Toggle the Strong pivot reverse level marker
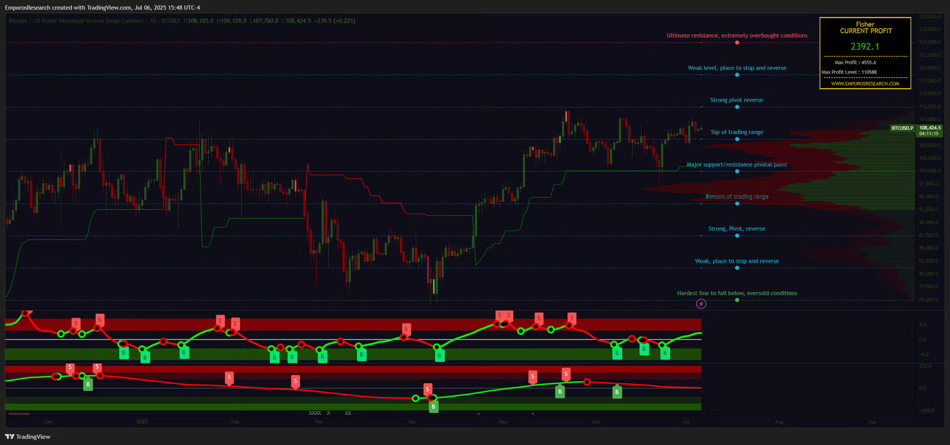Viewport: 950px width, 445px height. [x=737, y=107]
